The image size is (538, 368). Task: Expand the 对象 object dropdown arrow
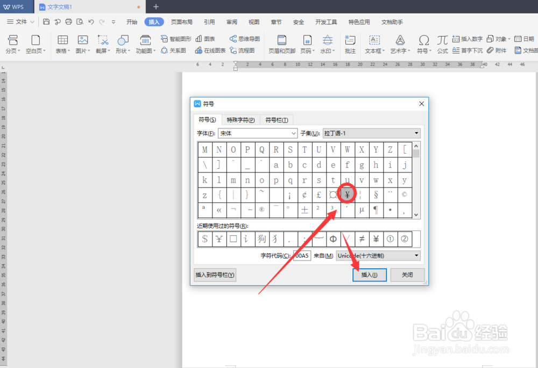coord(509,39)
